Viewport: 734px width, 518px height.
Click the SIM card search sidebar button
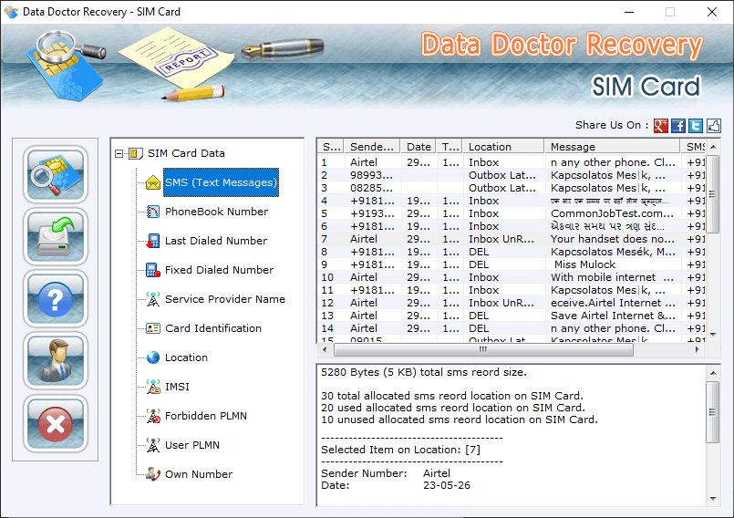click(x=56, y=174)
